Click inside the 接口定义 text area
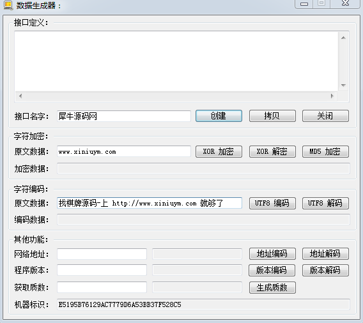The image size is (363, 323). (x=176, y=61)
